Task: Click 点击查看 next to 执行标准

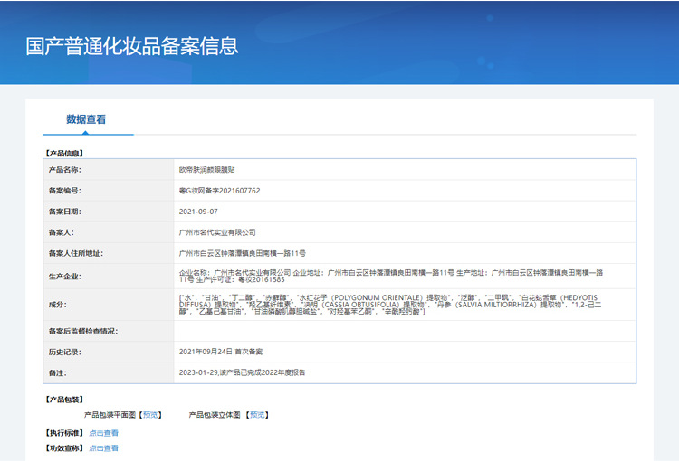Action: coord(103,433)
